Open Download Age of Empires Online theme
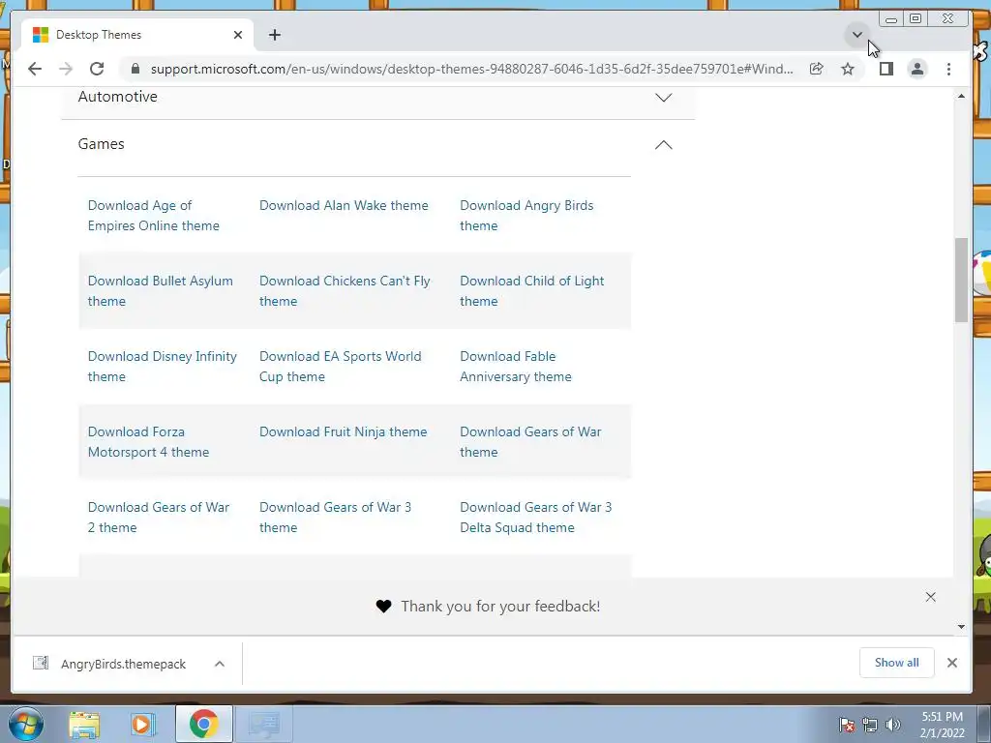The height and width of the screenshot is (743, 991). coord(154,216)
